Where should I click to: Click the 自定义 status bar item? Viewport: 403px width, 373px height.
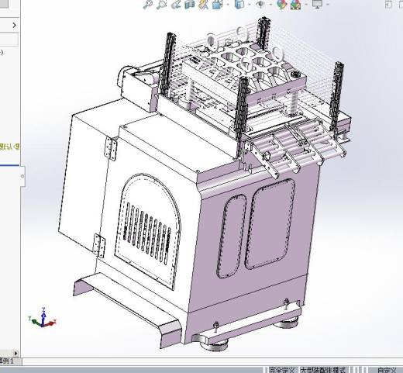coord(387,370)
